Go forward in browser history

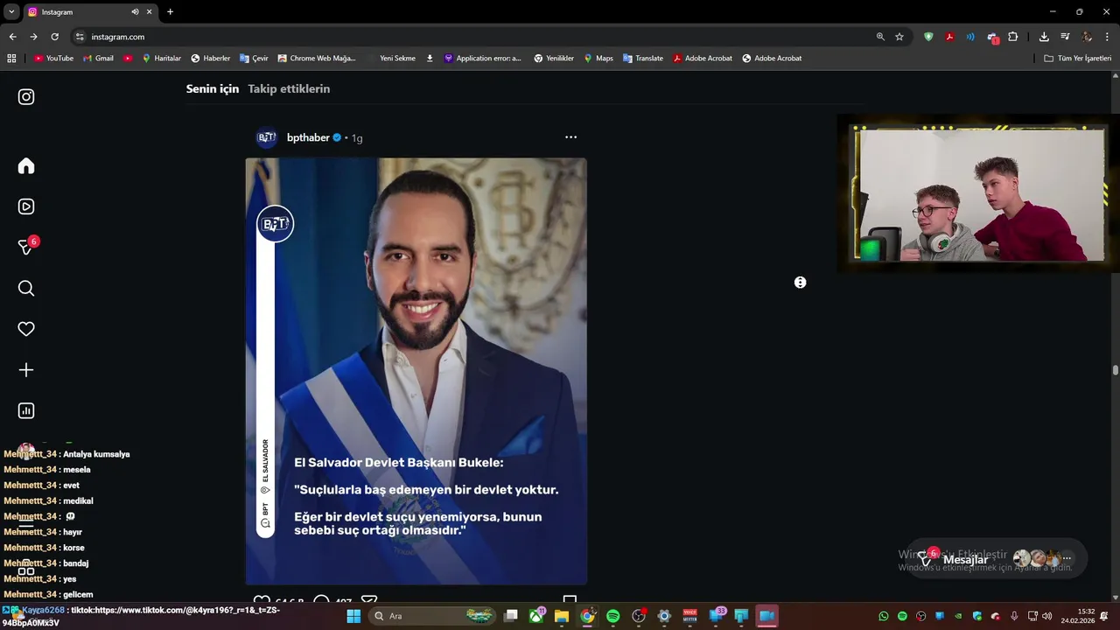(x=33, y=37)
